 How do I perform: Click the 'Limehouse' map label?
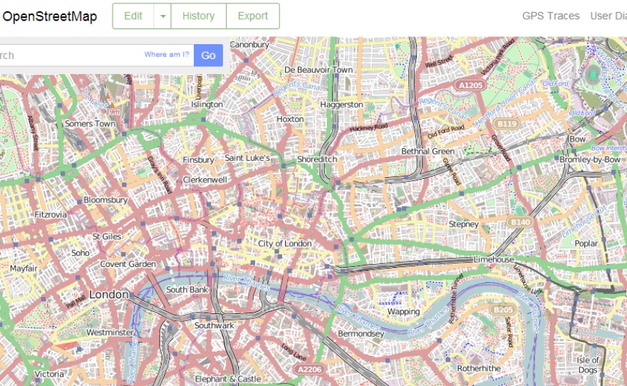[x=494, y=260]
